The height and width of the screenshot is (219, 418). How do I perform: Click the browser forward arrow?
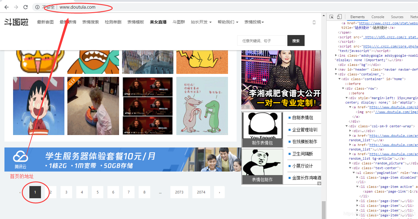point(16,7)
